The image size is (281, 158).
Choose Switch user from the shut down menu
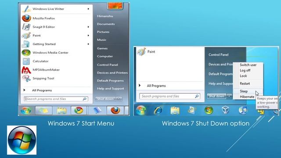click(248, 65)
